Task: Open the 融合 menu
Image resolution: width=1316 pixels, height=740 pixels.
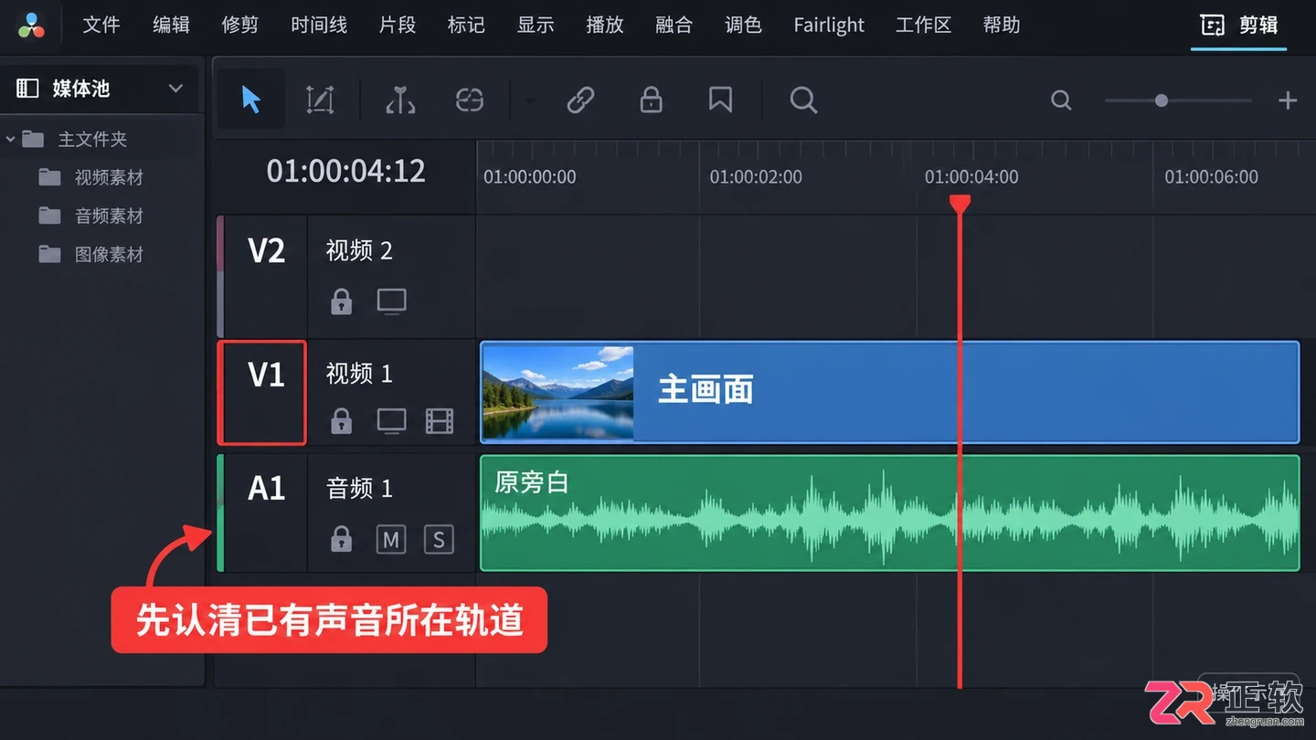Action: (674, 25)
